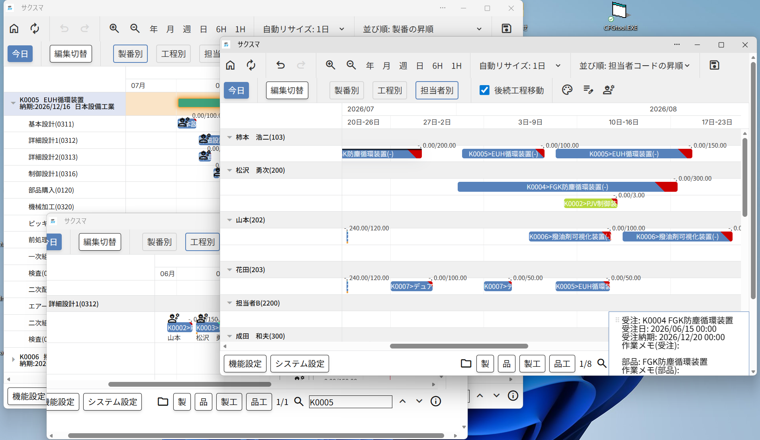Screen dimensions: 760x440
Task: Switch to 工程別 in the small lower サクスマ window
Action: point(202,242)
